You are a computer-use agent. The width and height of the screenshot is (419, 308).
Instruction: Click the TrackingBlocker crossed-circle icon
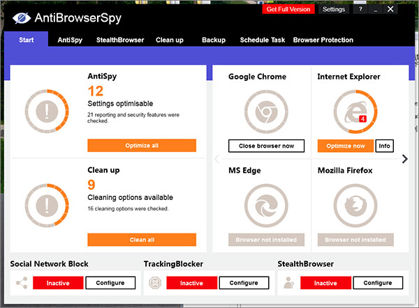click(x=155, y=283)
